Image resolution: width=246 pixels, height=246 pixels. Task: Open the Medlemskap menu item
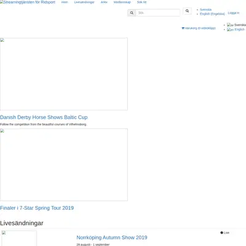(x=122, y=2)
